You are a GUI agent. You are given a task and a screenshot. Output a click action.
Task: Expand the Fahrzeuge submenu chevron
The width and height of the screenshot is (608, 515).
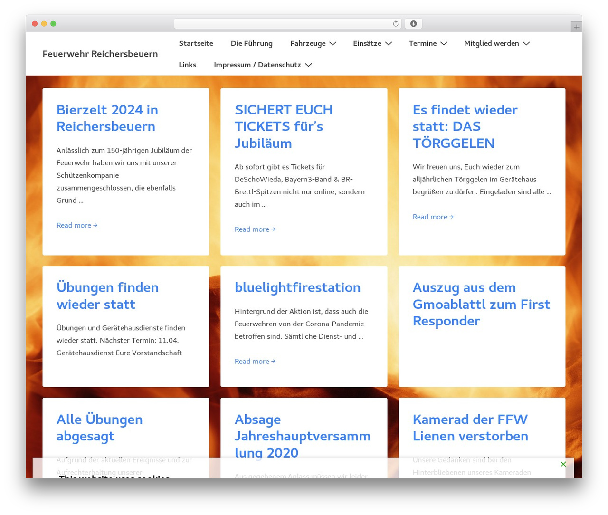(333, 43)
